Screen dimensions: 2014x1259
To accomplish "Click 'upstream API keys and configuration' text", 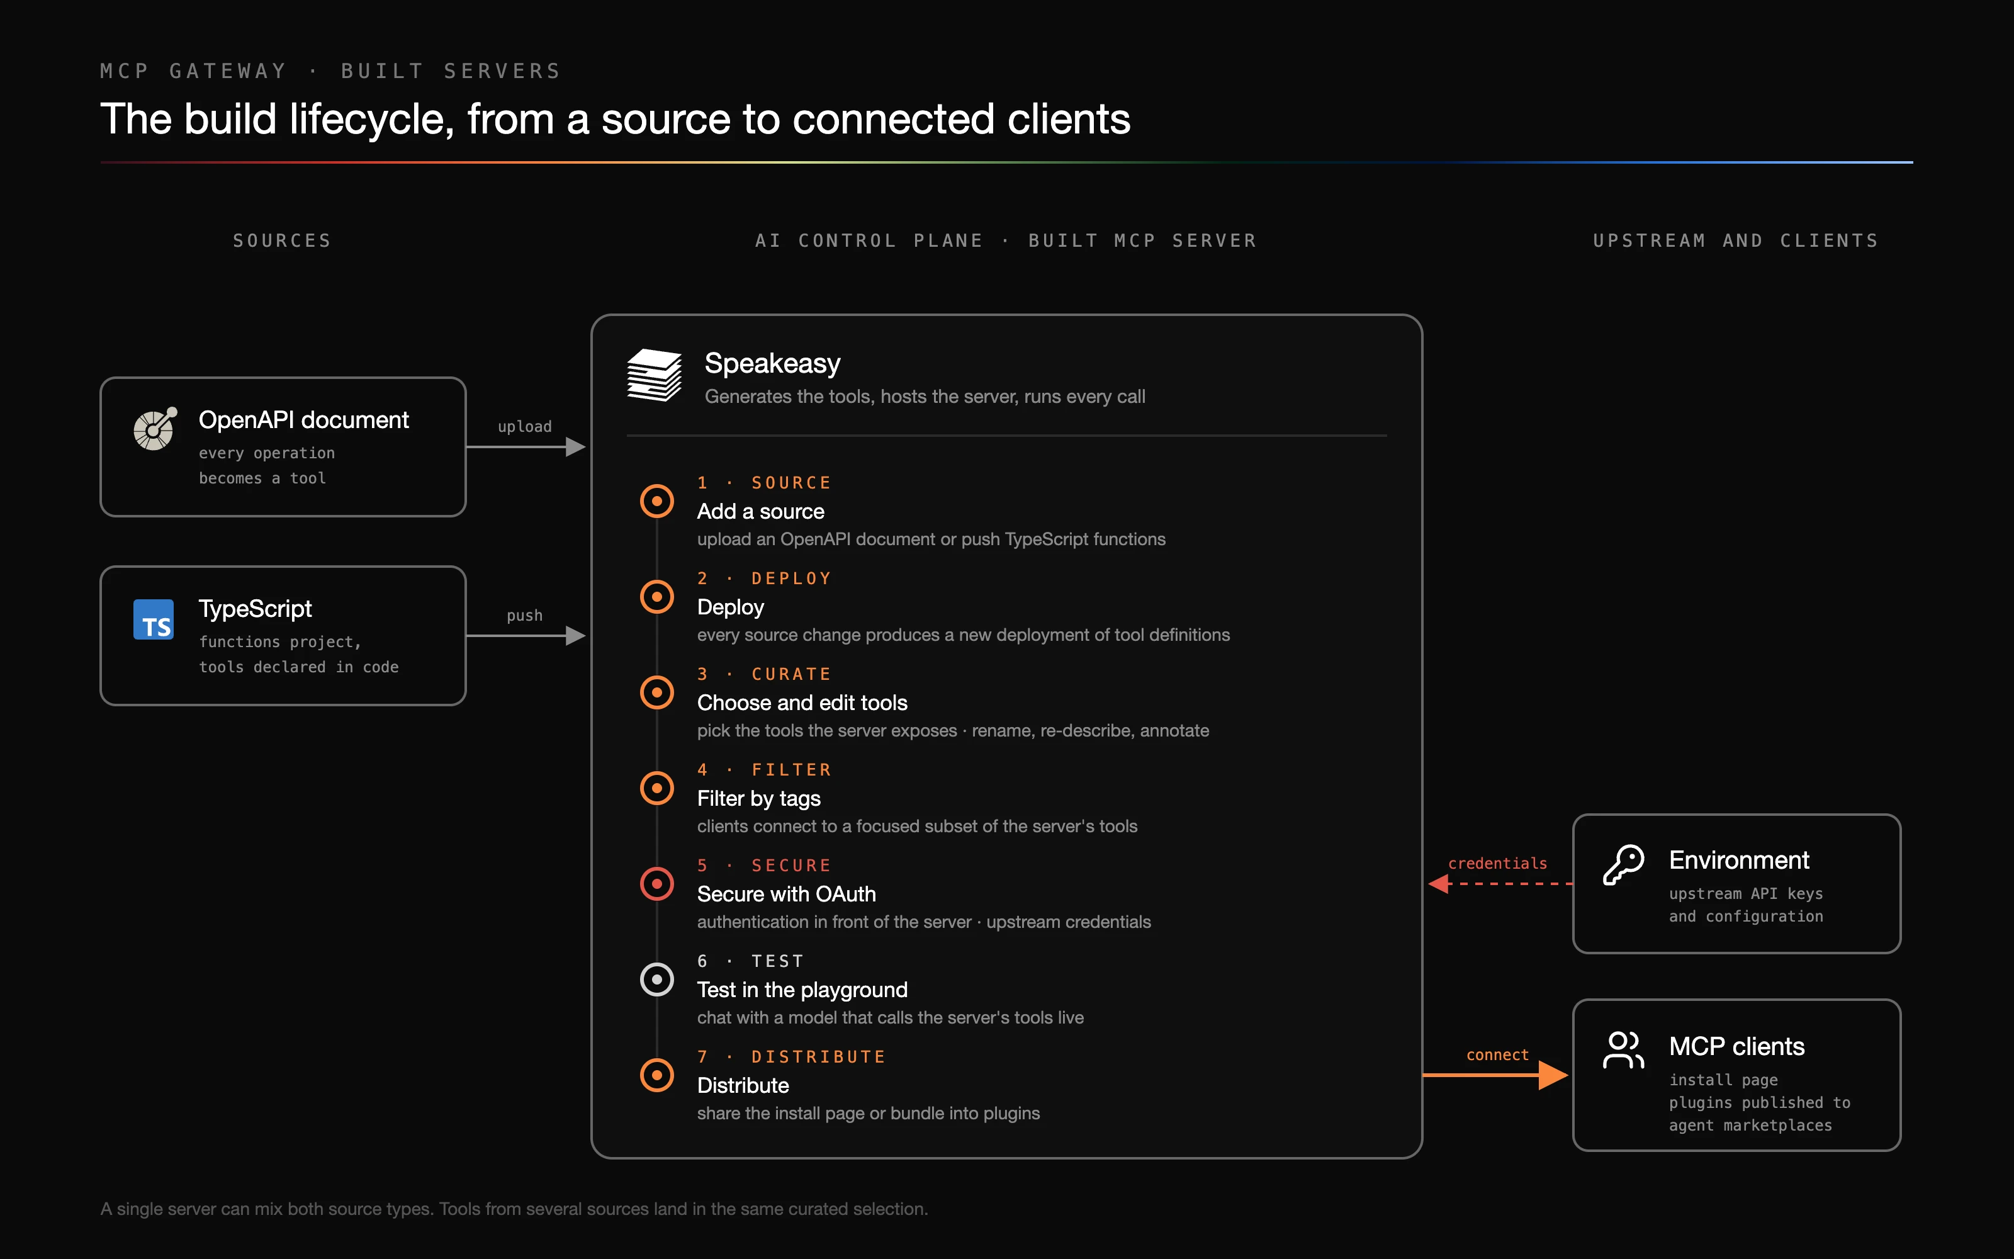I will tap(1746, 905).
